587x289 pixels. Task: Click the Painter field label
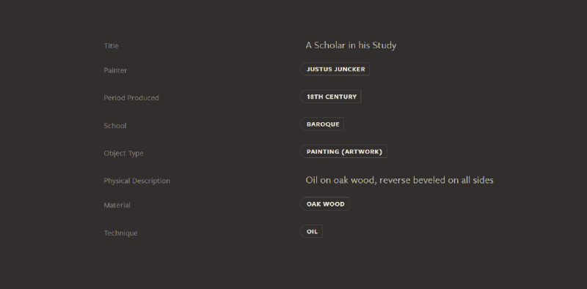click(x=115, y=70)
